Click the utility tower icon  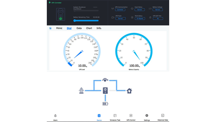[81, 90]
